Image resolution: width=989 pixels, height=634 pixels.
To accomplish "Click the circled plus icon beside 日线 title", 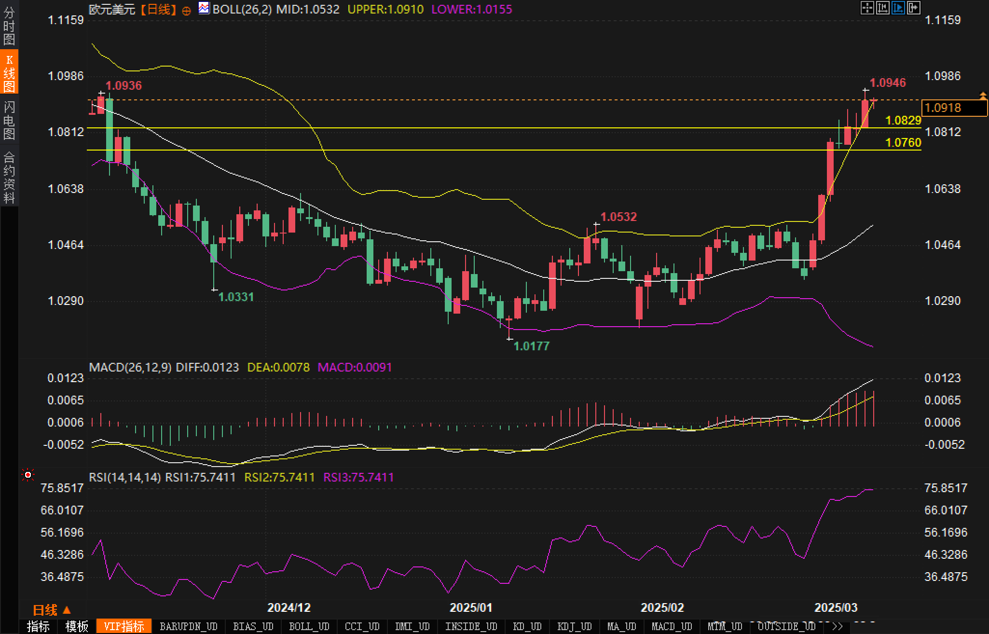I will point(187,11).
